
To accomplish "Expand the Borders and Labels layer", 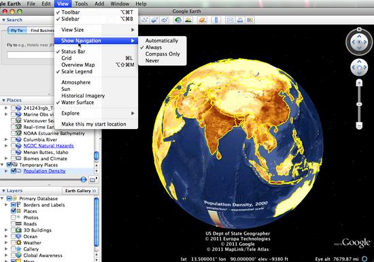I will [x=6, y=204].
